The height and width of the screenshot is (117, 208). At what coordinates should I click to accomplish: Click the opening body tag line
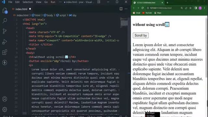(30, 53)
